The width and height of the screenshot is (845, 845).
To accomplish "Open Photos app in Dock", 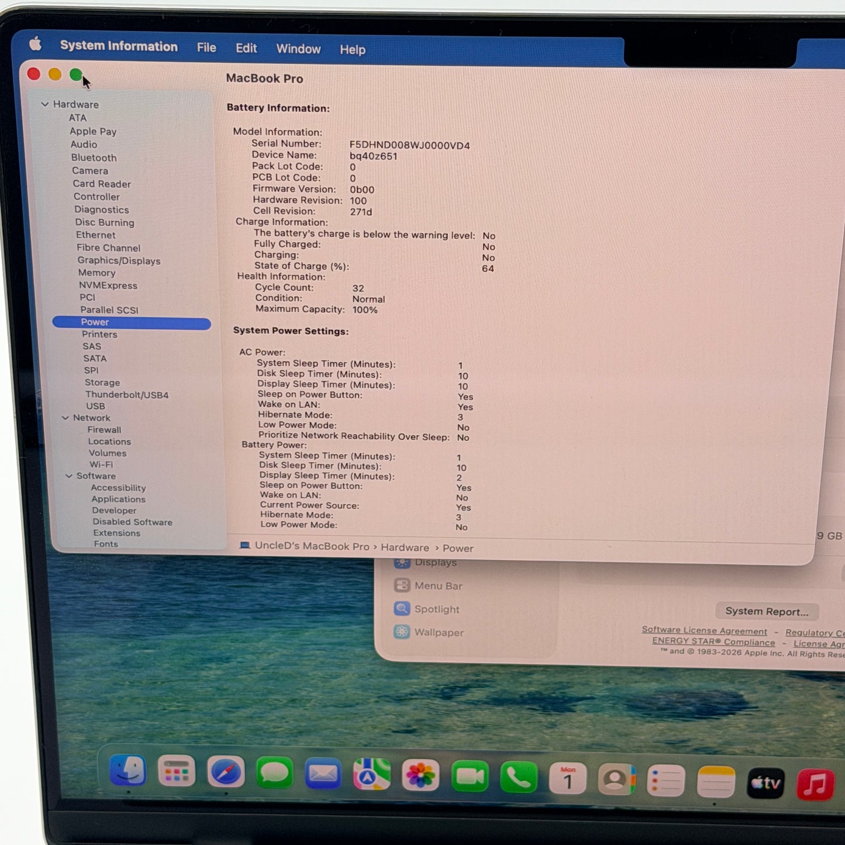I will tap(420, 777).
